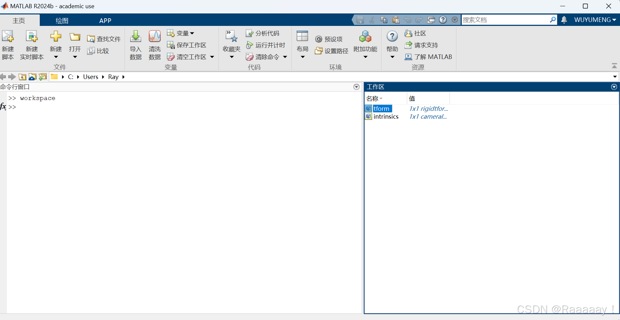The width and height of the screenshot is (620, 320).
Task: Click the Value (值) column header
Action: tap(428, 98)
